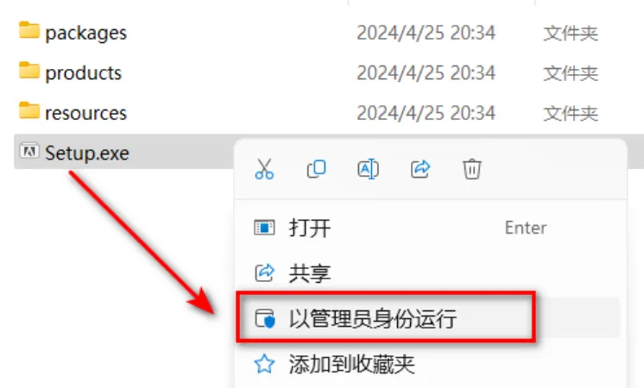
Task: Select the resources folder icon
Action: tap(29, 110)
